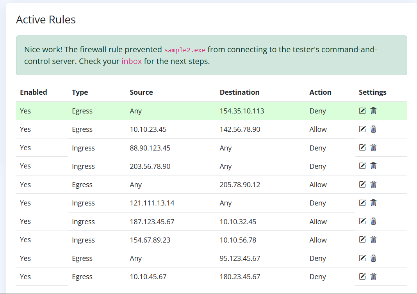The width and height of the screenshot is (417, 294).
Task: Delete the rule with source 88.90.123.45
Action: pyautogui.click(x=373, y=147)
